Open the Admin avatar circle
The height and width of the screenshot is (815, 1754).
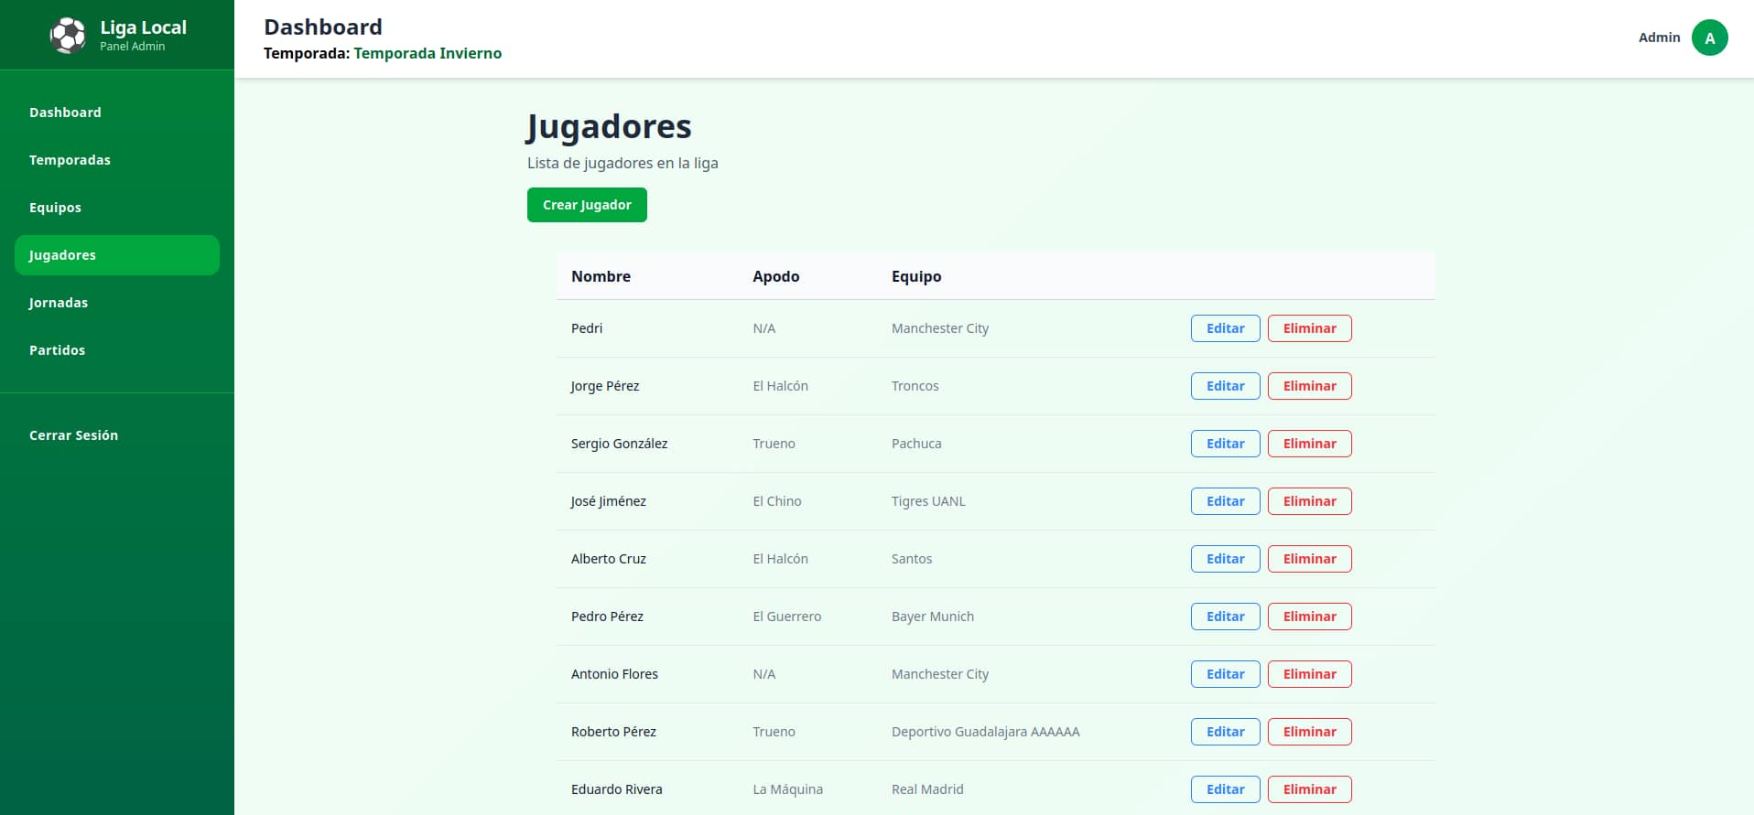[1709, 38]
